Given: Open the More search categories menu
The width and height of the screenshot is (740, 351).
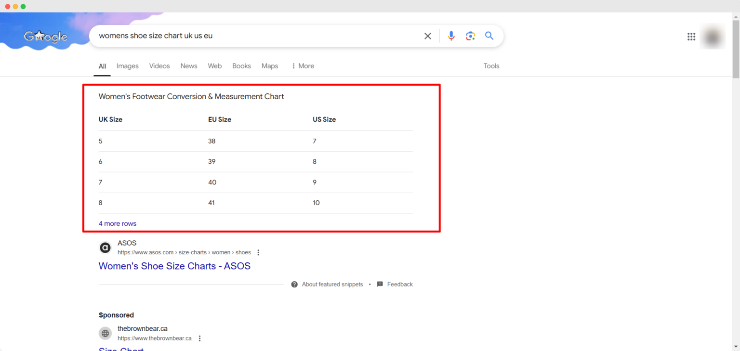Looking at the screenshot, I should (x=302, y=66).
